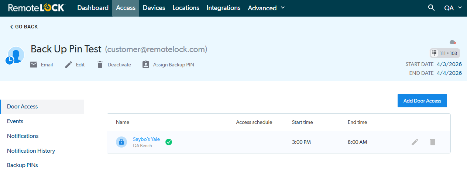The height and width of the screenshot is (173, 467).
Task: Click the end date value 4/4/2026
Action: [449, 73]
